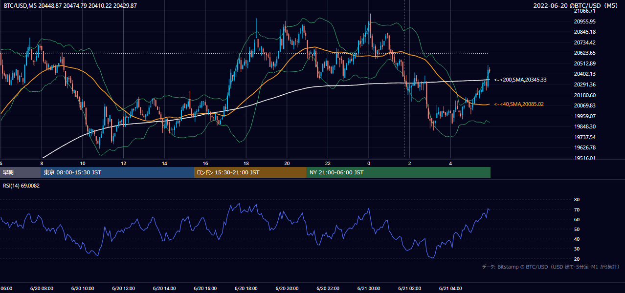Click the BTC/USD,M5 OHLC header text

70,5
